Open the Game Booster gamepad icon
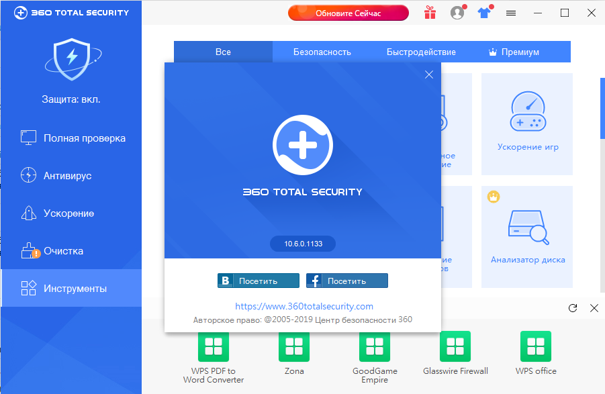 coord(528,112)
